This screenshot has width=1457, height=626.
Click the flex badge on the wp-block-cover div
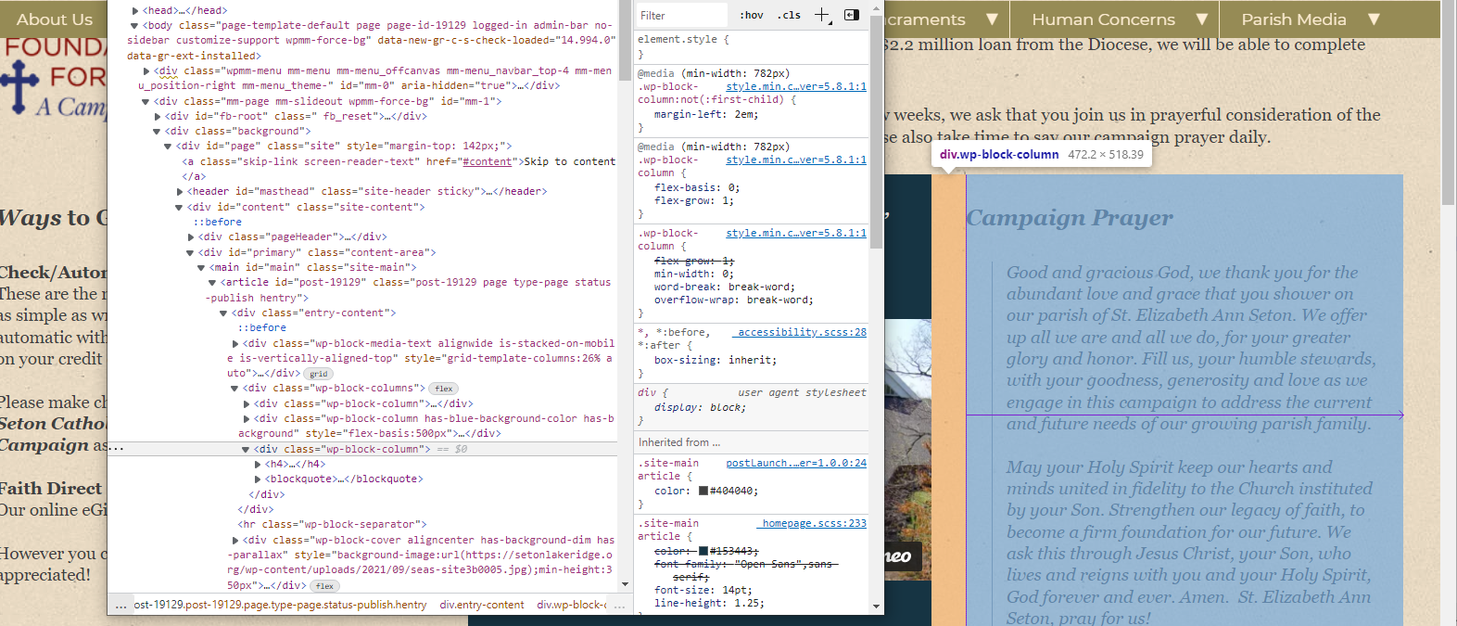pos(324,586)
